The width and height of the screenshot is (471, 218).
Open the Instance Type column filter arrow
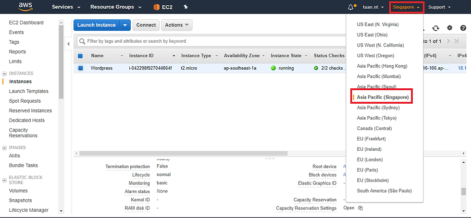(217, 56)
